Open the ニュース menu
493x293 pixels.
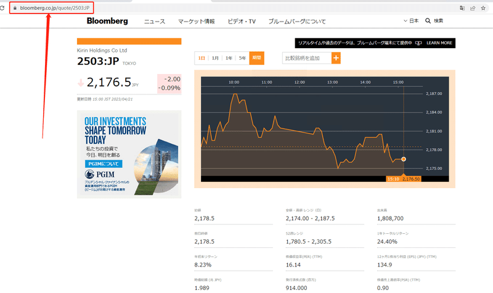pyautogui.click(x=155, y=22)
